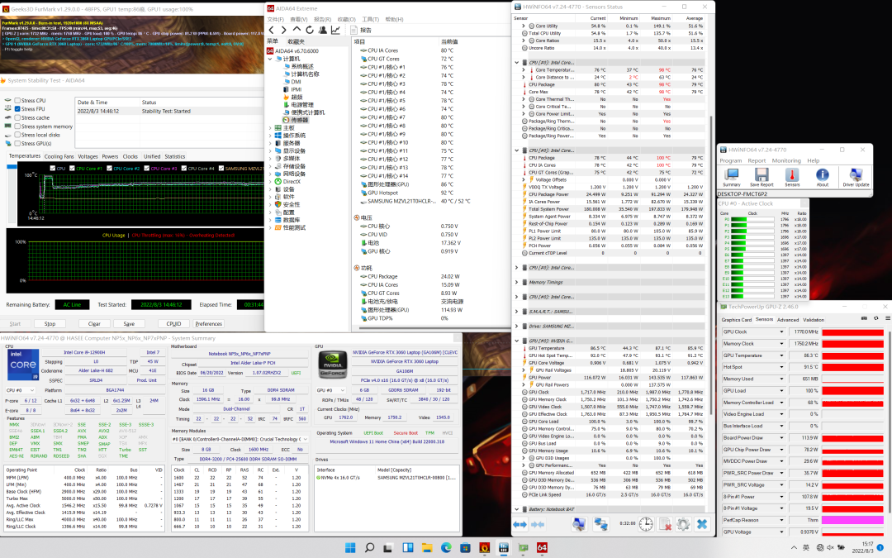The width and height of the screenshot is (892, 558).
Task: Open taskbar Search
Action: click(369, 548)
